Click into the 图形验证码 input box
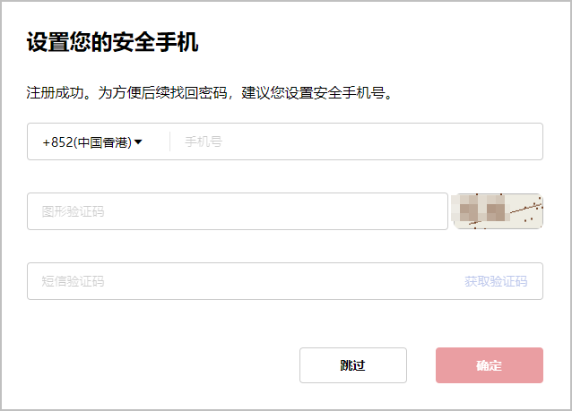 point(238,211)
